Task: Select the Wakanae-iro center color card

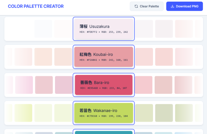Action: pos(103,113)
